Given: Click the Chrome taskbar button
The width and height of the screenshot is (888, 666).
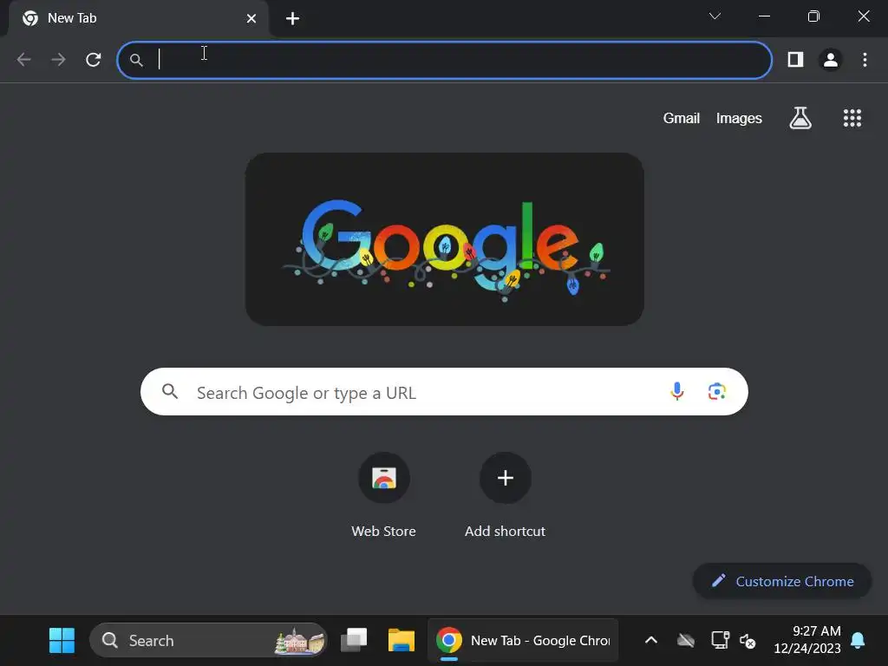Looking at the screenshot, I should point(523,641).
